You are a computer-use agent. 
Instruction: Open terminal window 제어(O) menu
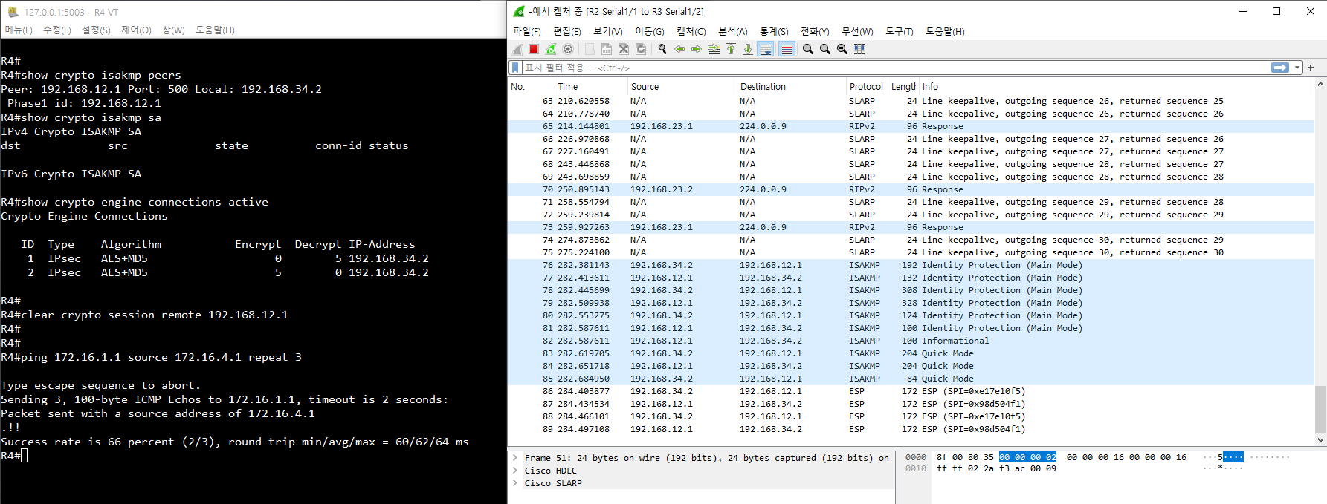136,30
